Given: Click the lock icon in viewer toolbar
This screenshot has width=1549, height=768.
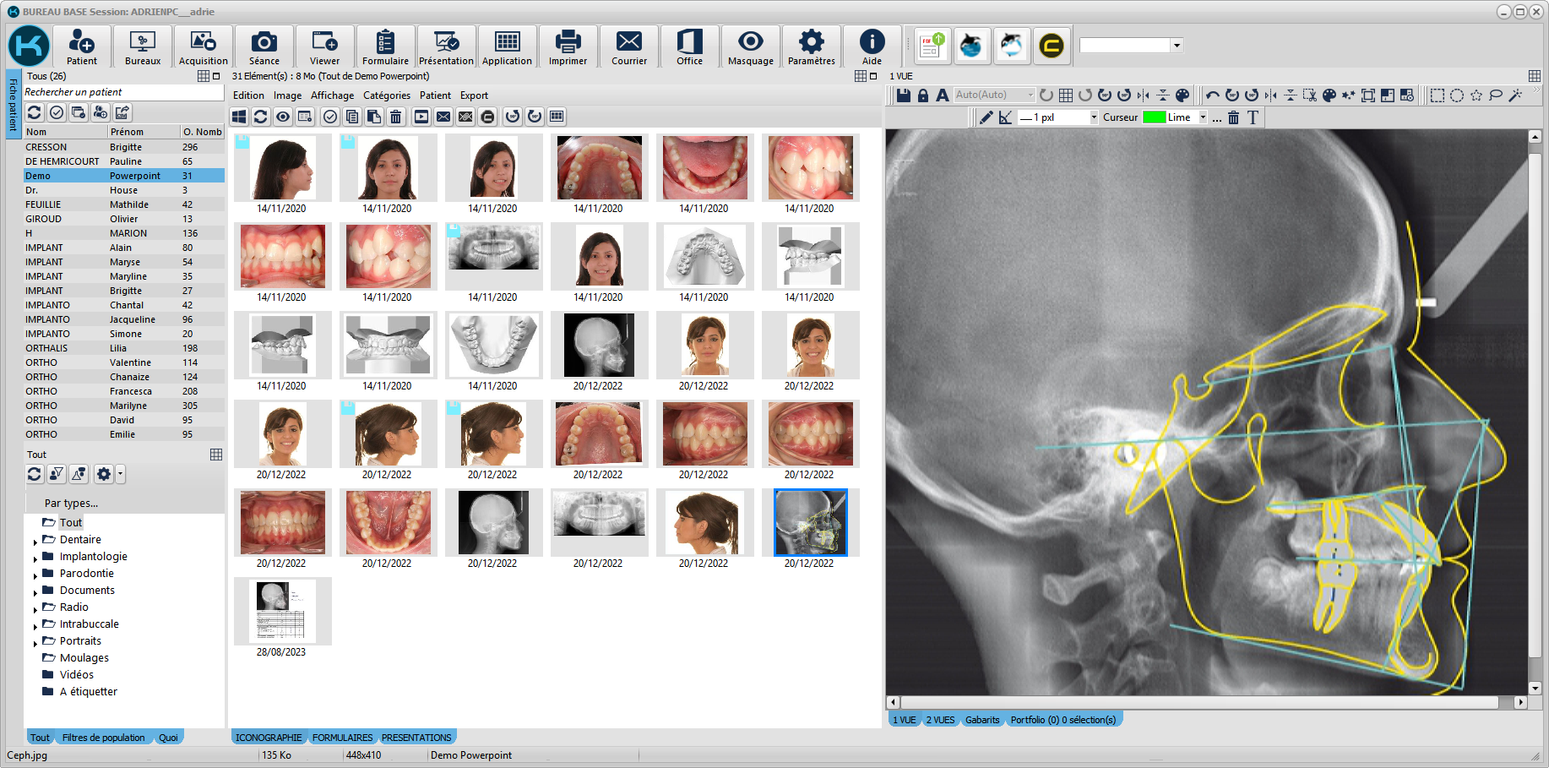Looking at the screenshot, I should (923, 95).
